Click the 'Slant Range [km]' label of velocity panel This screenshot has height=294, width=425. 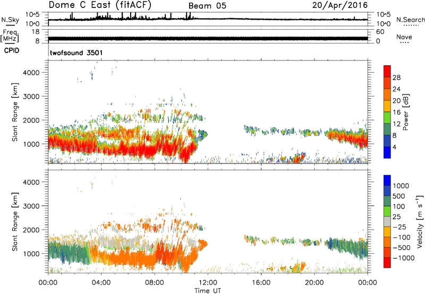coord(15,222)
